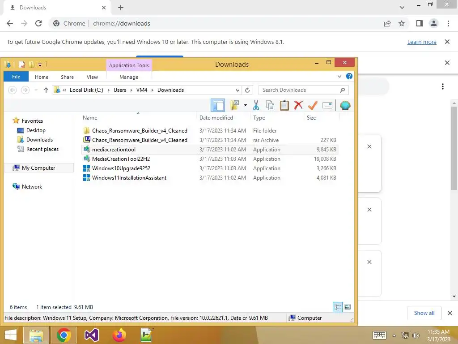Toggle the preview pane layout icon
This screenshot has width=458, height=344.
point(218,105)
